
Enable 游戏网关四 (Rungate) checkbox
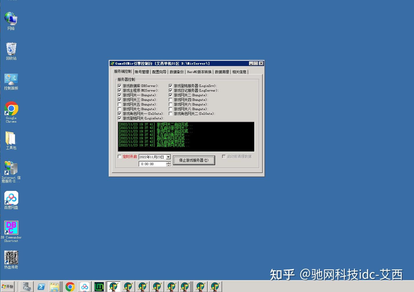(170, 100)
